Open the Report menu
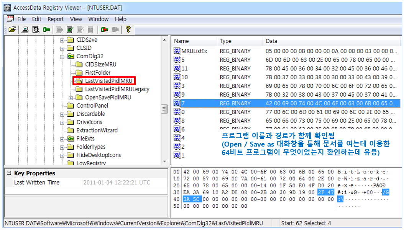The image size is (404, 230). [x=56, y=19]
